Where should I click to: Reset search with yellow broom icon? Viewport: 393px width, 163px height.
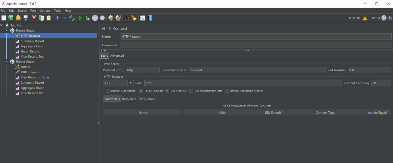pos(134,18)
